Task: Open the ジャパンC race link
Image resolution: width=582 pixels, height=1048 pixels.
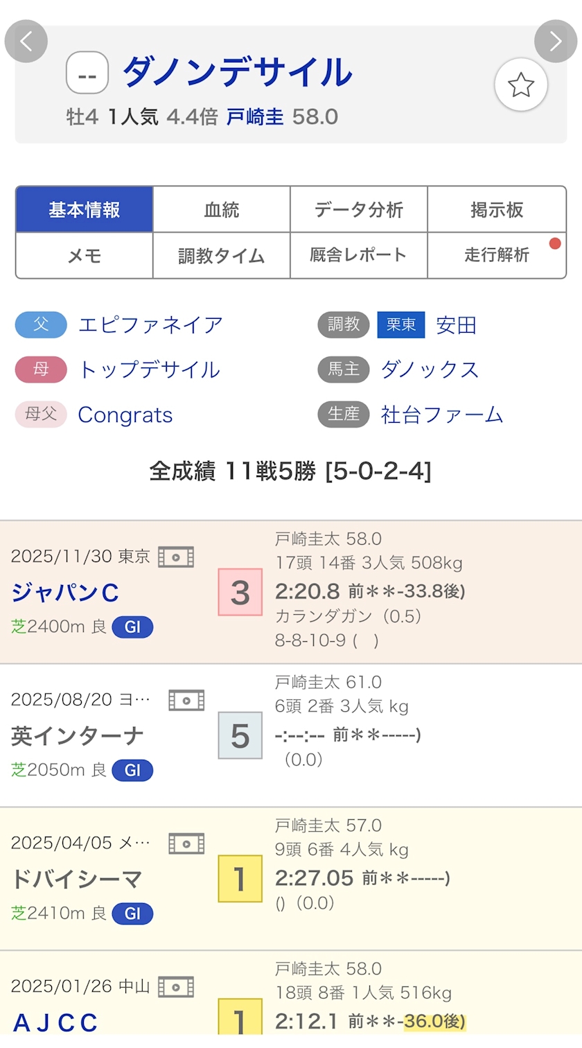Action: pos(65,593)
